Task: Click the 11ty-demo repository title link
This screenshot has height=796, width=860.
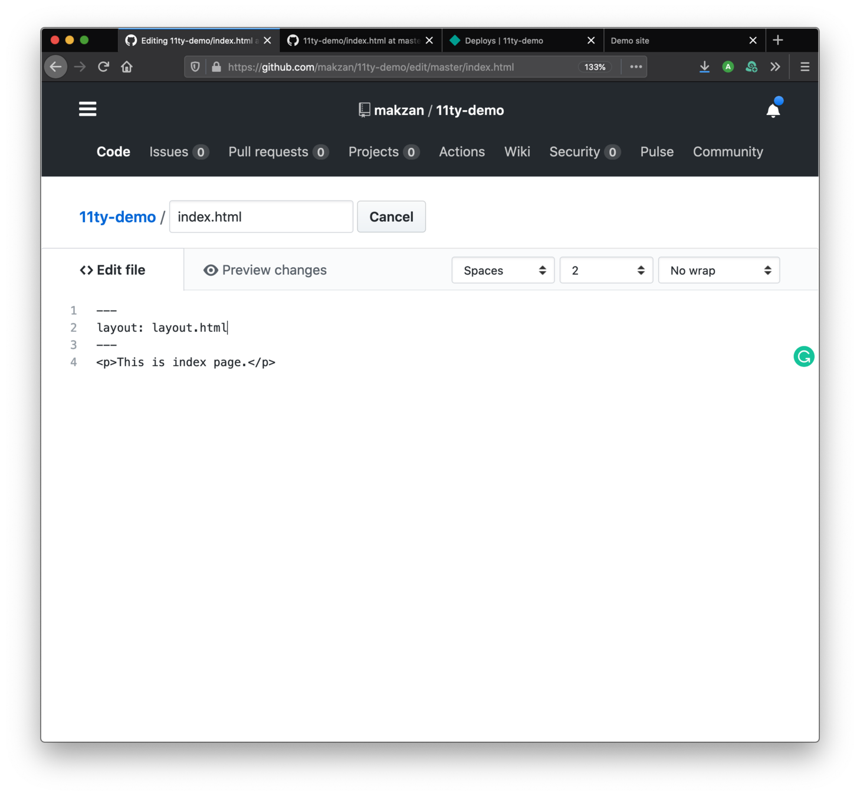Action: pos(470,110)
